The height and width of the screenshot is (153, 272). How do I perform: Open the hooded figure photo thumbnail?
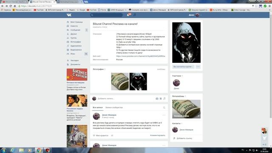tap(138, 82)
